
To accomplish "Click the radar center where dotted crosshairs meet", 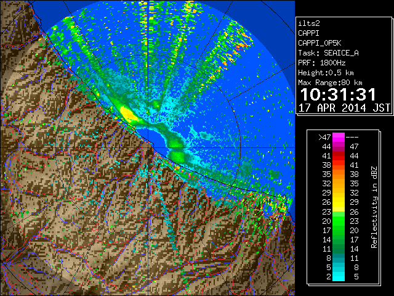I will pos(149,147).
